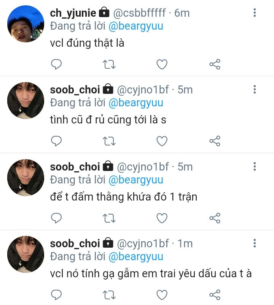Open @beargyuu link in ch_yjunie's reply
Viewport: 274px width, 305px height.
(x=136, y=26)
